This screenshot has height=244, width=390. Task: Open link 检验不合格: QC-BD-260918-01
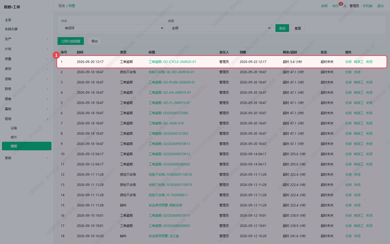(171, 72)
